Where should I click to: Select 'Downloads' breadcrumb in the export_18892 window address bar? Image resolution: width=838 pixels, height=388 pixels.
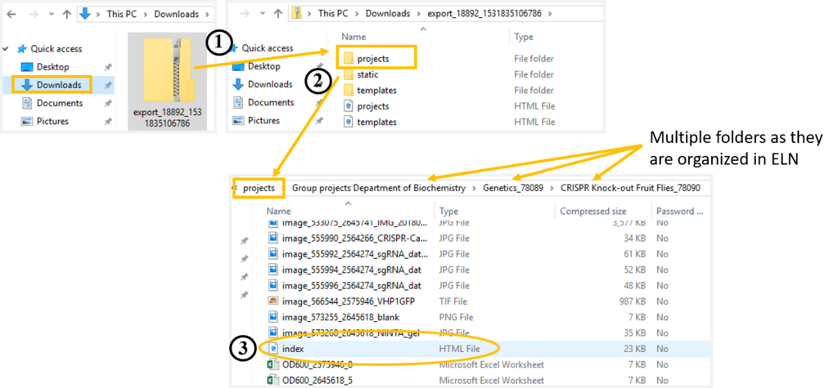388,14
